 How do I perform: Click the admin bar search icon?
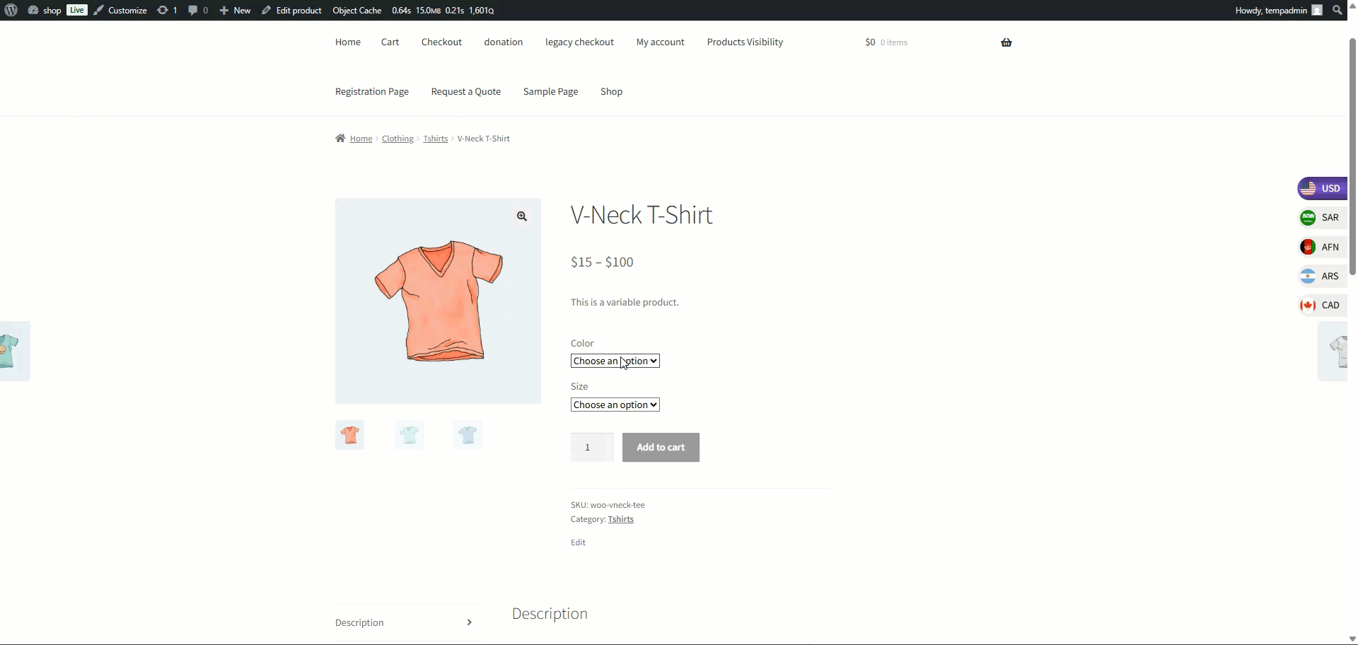click(x=1337, y=10)
